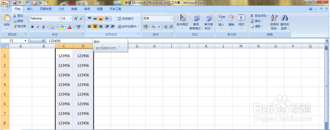Select row 5 header

click(5, 94)
